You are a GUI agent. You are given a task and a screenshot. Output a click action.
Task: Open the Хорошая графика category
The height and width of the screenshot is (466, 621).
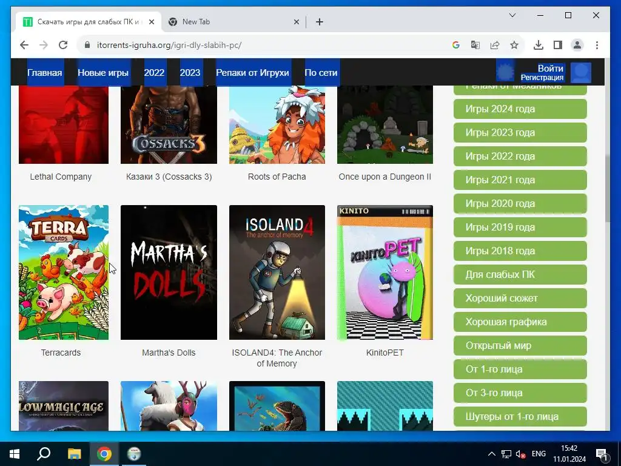click(520, 322)
